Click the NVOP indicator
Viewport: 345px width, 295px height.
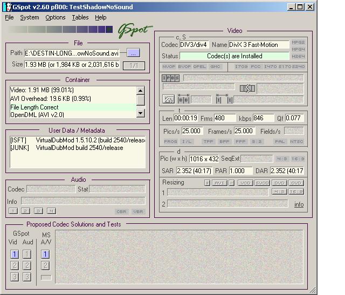(169, 66)
